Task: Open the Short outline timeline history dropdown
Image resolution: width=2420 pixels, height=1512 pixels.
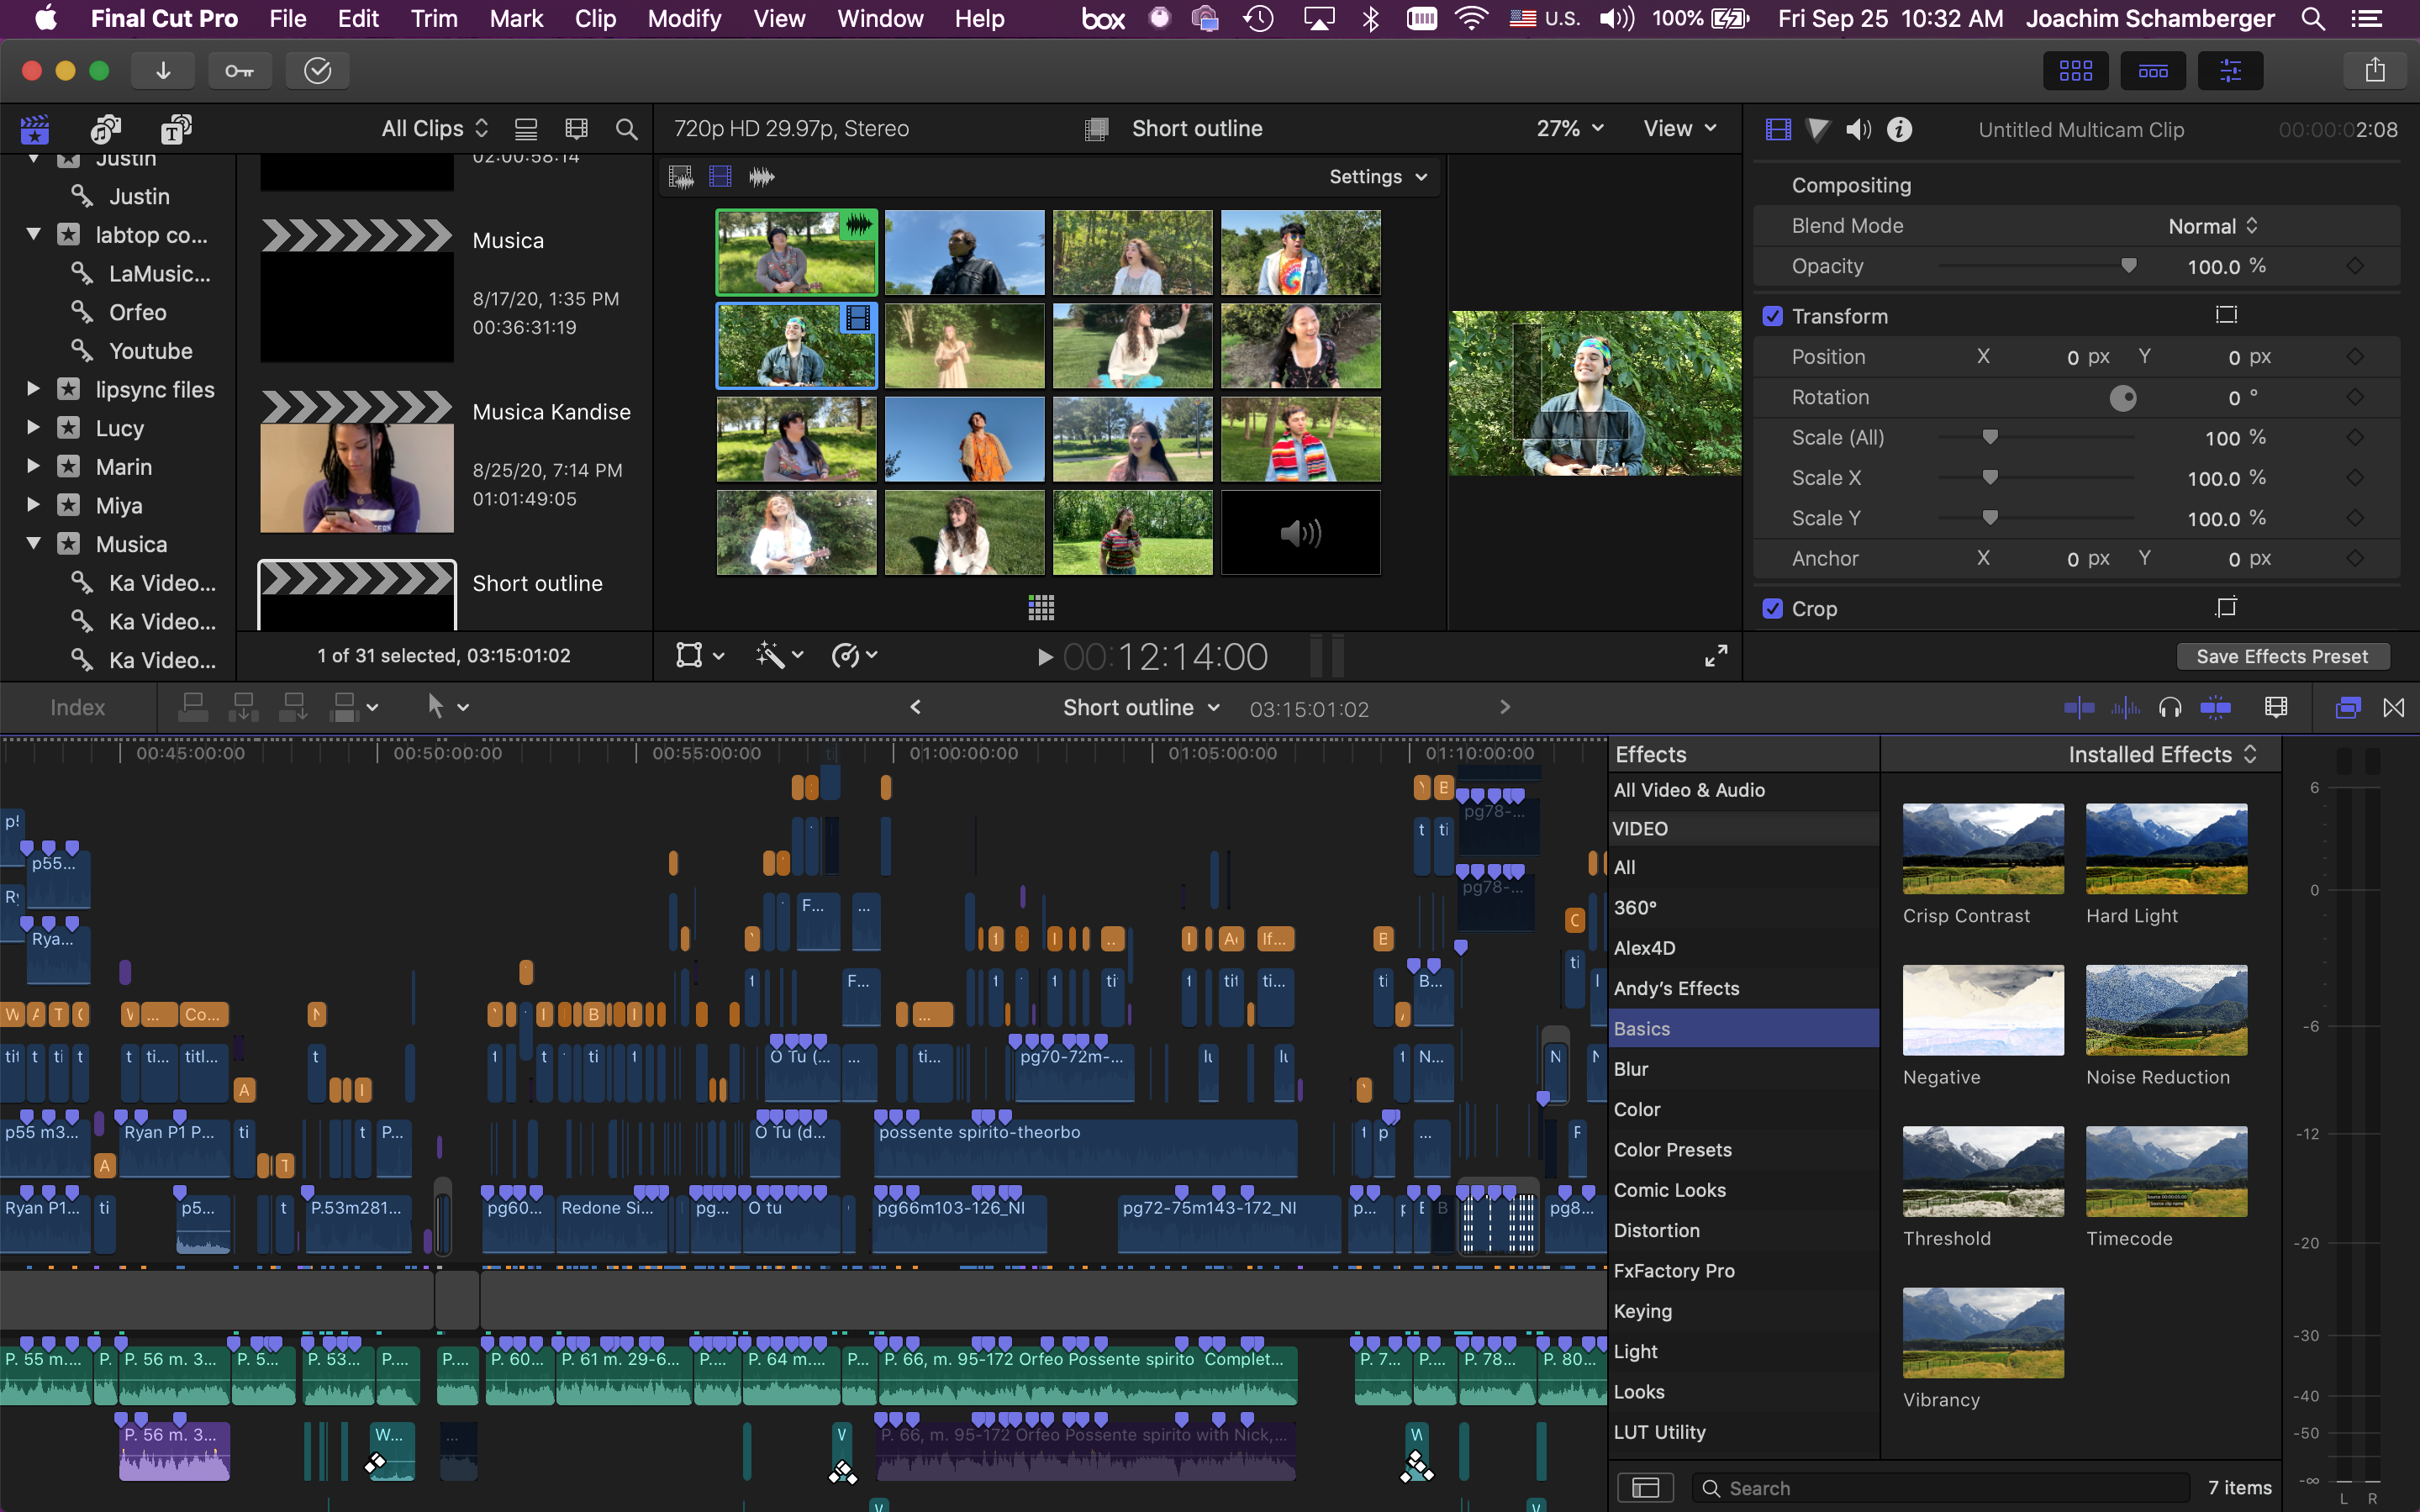Action: (x=1141, y=708)
